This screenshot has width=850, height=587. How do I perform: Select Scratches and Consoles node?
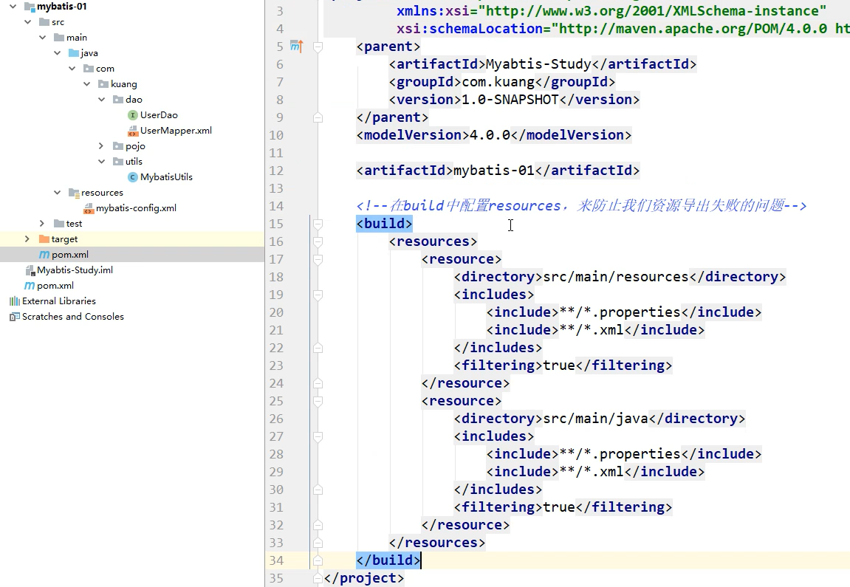pyautogui.click(x=73, y=317)
